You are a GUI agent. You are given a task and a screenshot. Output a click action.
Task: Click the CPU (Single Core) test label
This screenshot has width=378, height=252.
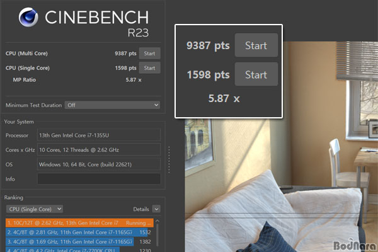tap(28, 68)
